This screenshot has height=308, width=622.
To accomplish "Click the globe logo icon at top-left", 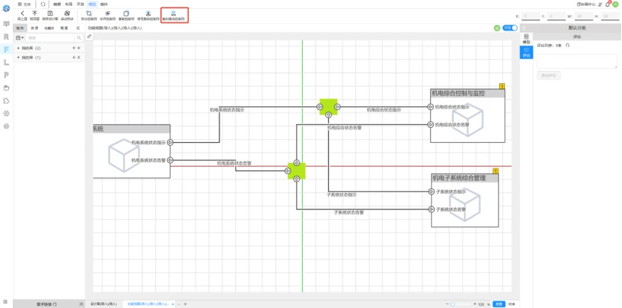I will (x=6, y=8).
